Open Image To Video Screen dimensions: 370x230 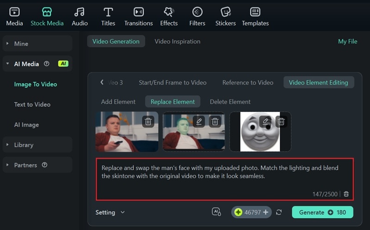pos(36,84)
